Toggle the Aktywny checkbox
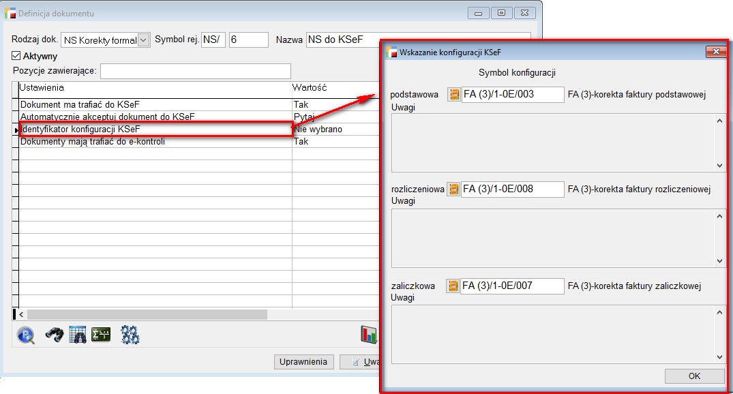 point(17,57)
